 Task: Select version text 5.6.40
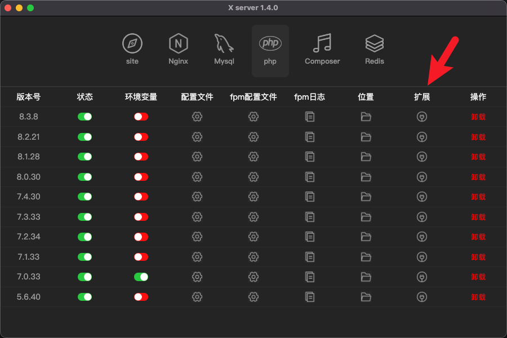click(29, 297)
